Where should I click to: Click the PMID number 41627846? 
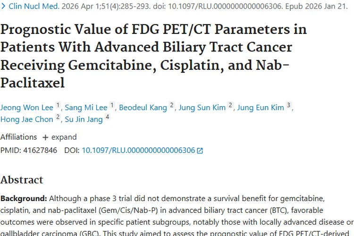40,151
